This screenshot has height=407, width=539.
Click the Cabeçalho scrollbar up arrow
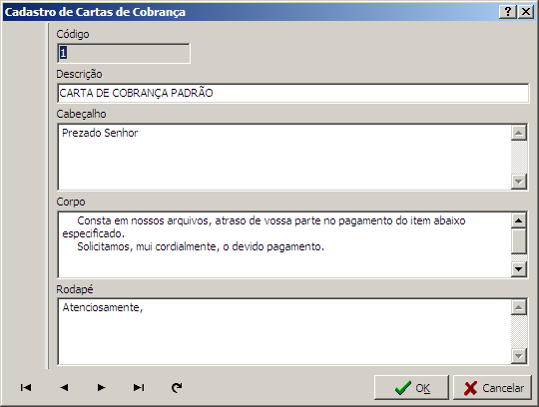click(x=519, y=133)
